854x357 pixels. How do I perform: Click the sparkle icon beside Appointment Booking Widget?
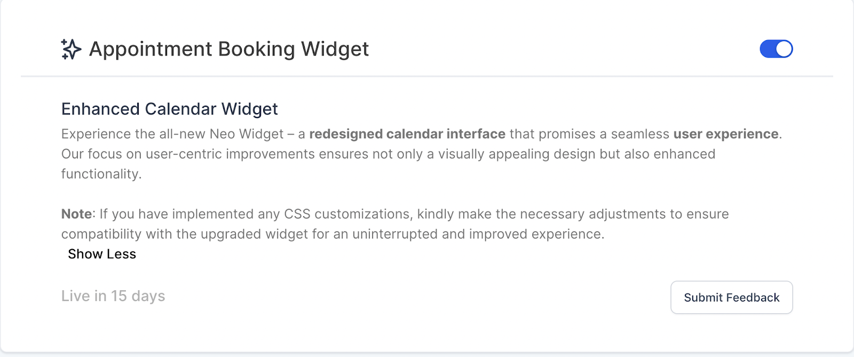[x=71, y=49]
